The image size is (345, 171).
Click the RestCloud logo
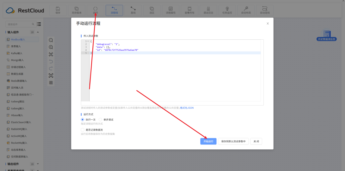[x=25, y=11]
